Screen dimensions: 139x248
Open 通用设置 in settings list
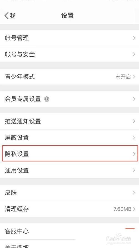(69, 170)
